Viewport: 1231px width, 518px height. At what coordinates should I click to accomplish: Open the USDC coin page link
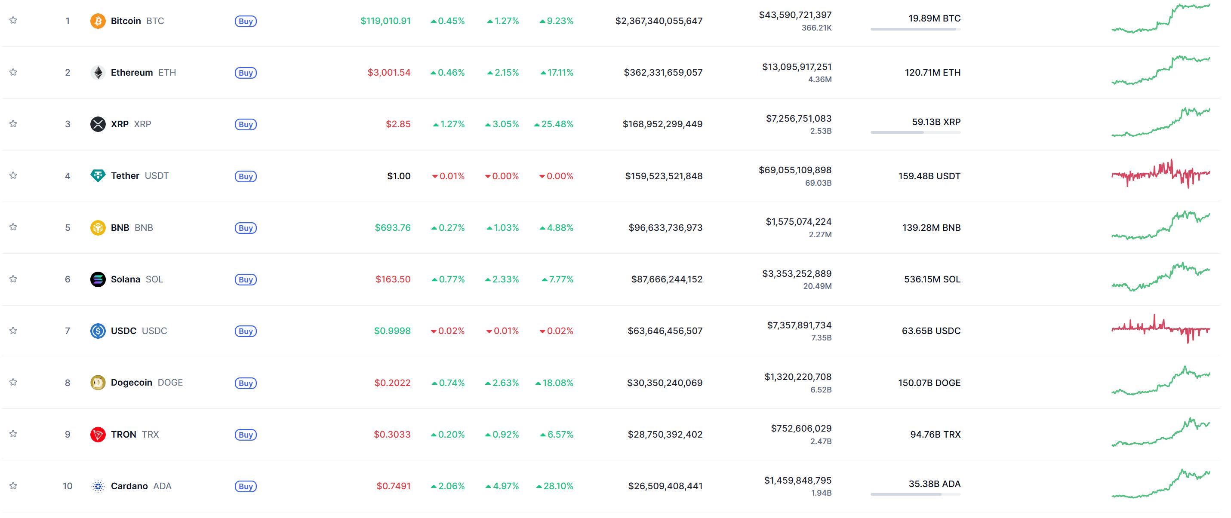[124, 331]
